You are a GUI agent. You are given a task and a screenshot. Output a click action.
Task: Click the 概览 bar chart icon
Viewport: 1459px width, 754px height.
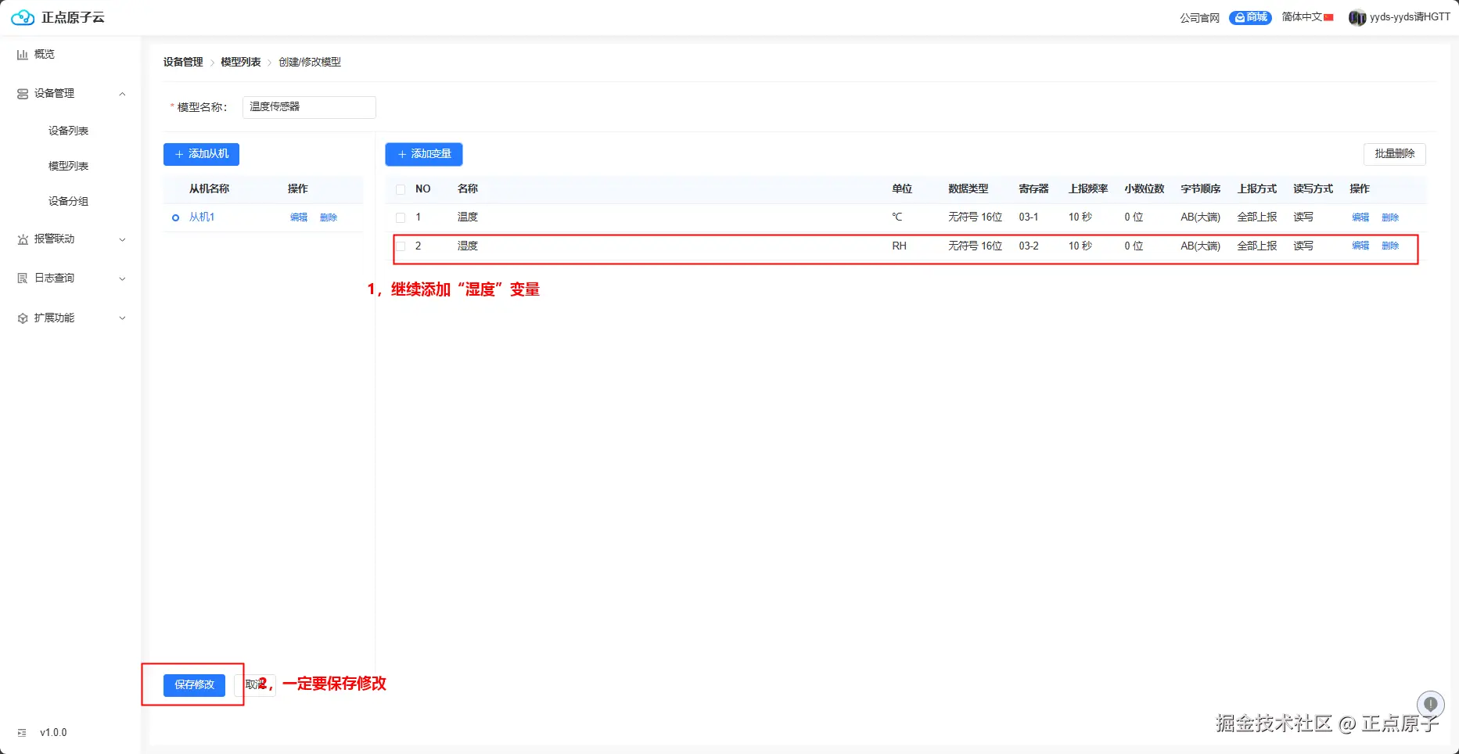[x=23, y=55]
